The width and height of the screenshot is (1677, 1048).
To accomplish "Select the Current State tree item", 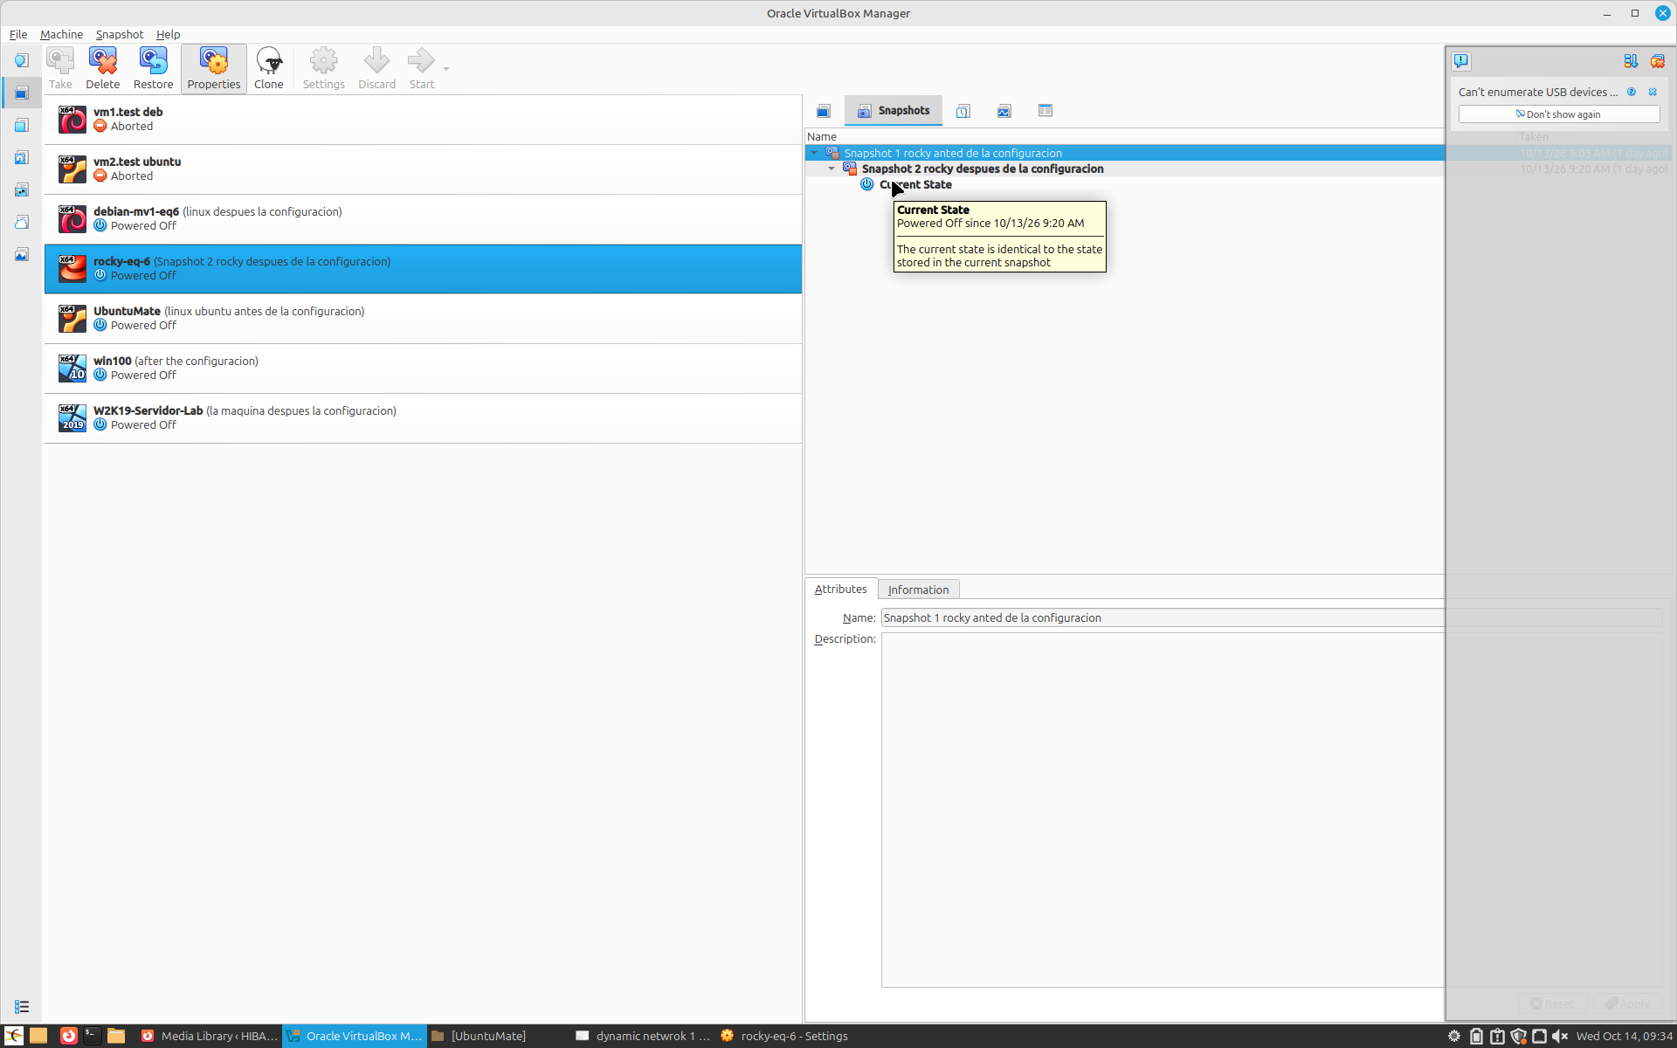I will click(915, 184).
